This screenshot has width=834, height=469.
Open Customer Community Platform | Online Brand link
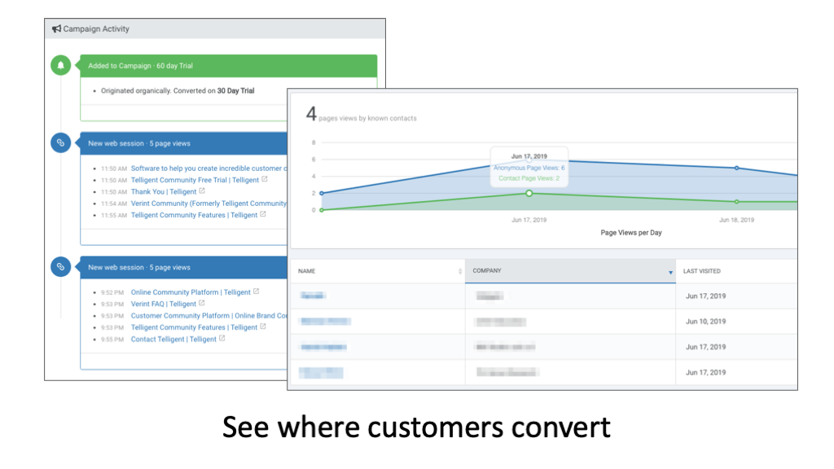tap(208, 316)
